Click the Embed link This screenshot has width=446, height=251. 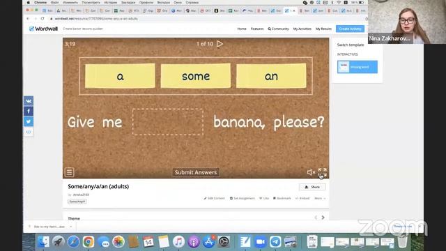coord(302,198)
